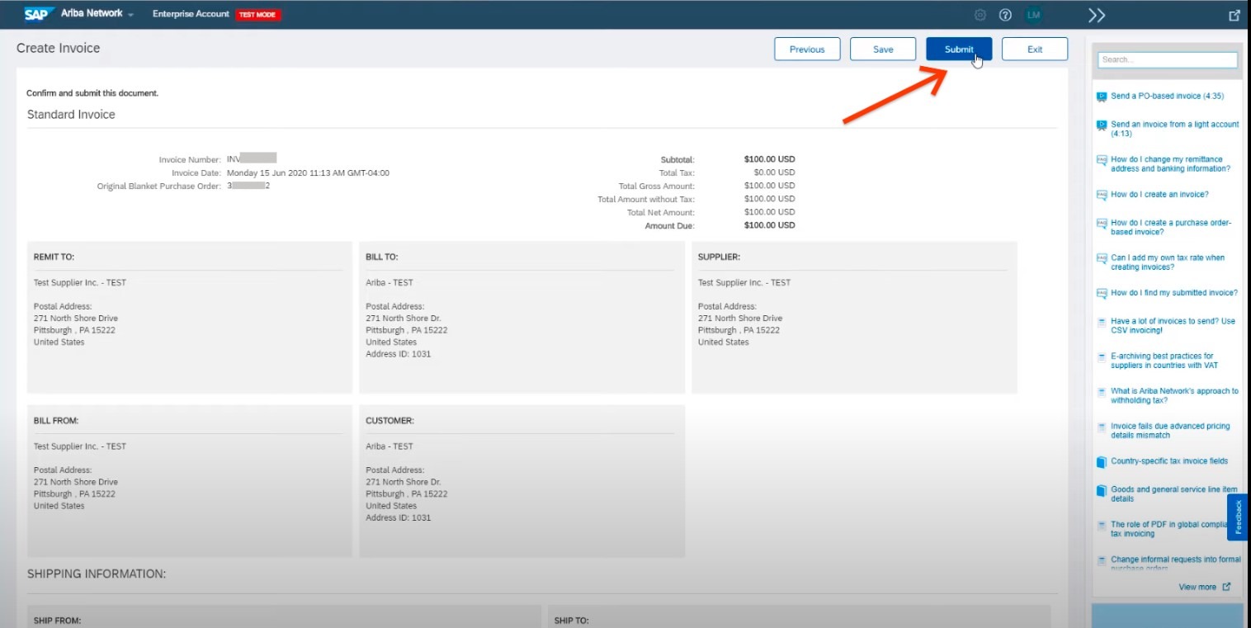Click the CUSTOMER: heading
Screen dimensions: 1251x628
tap(389, 421)
